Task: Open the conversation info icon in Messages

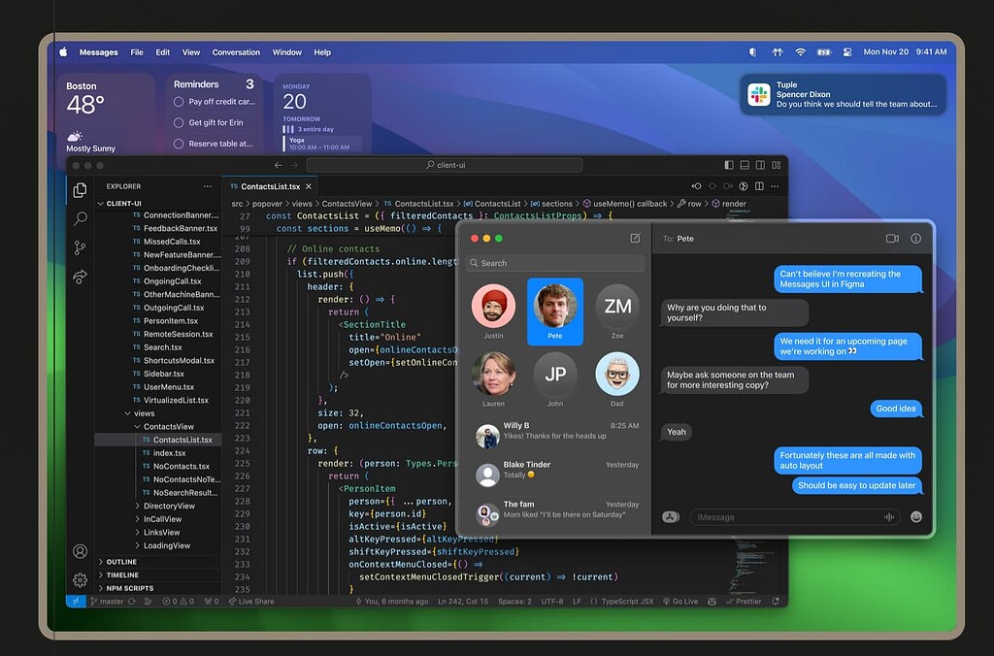Action: click(916, 238)
